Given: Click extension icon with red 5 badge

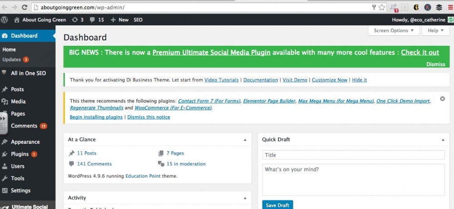Looking at the screenshot, I should (x=394, y=8).
